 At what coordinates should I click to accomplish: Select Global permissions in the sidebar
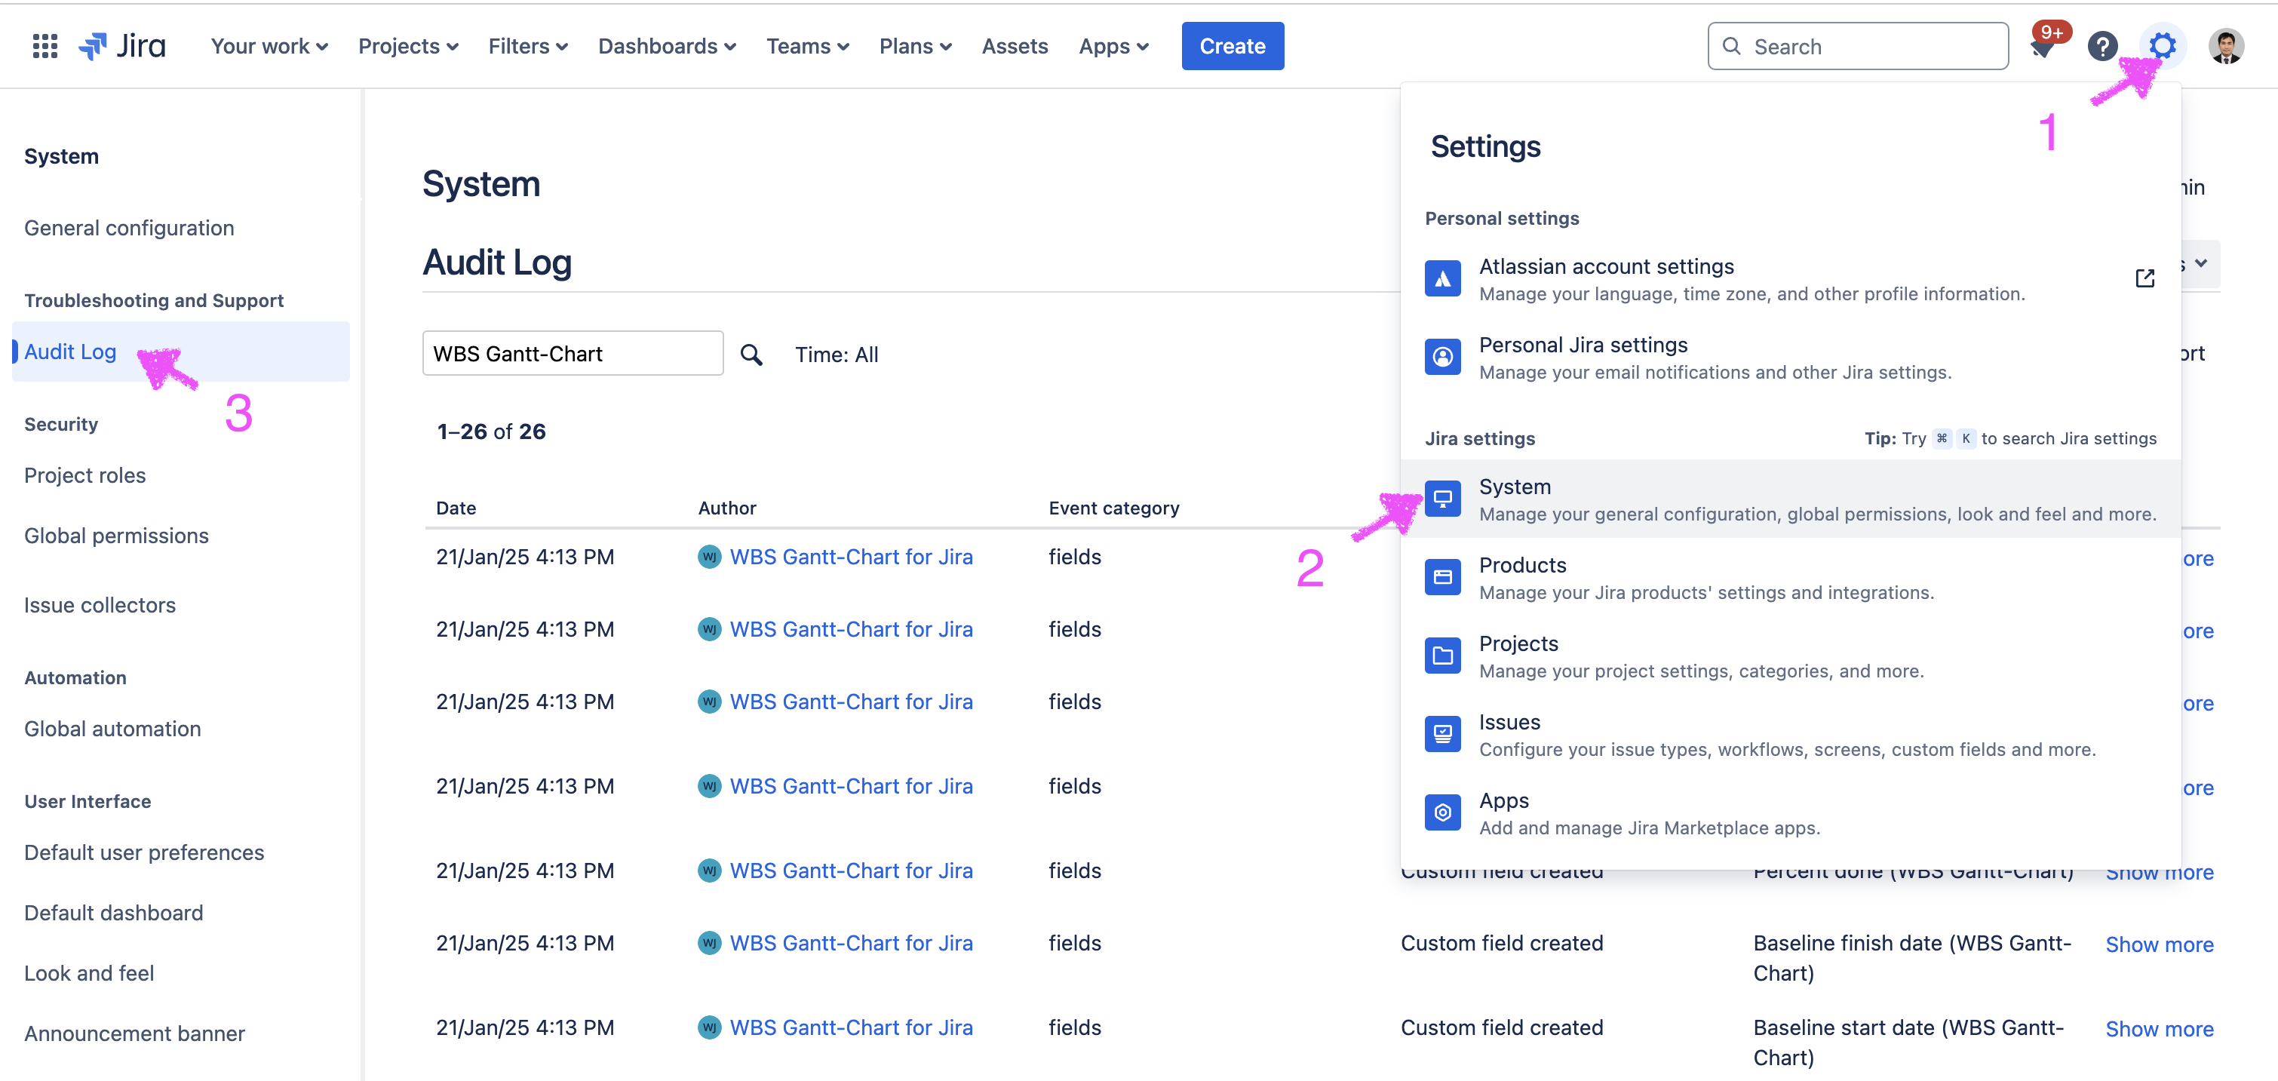click(117, 536)
